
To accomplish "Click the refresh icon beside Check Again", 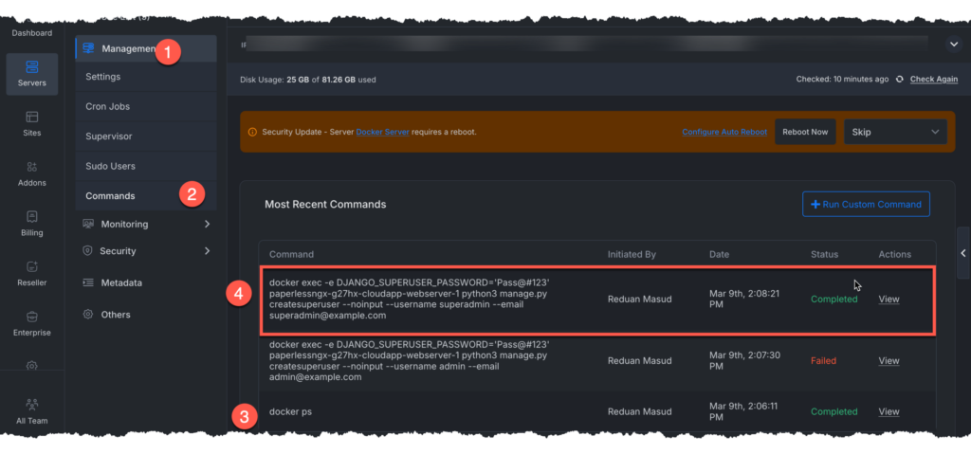I will [899, 80].
